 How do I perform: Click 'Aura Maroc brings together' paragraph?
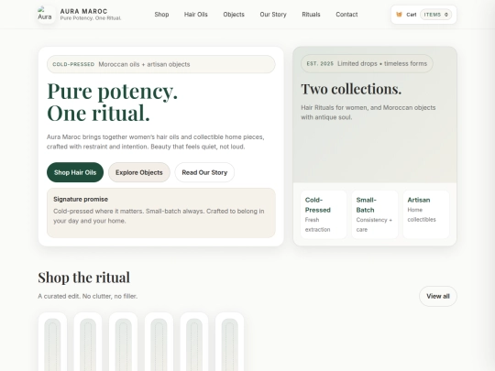pos(156,142)
